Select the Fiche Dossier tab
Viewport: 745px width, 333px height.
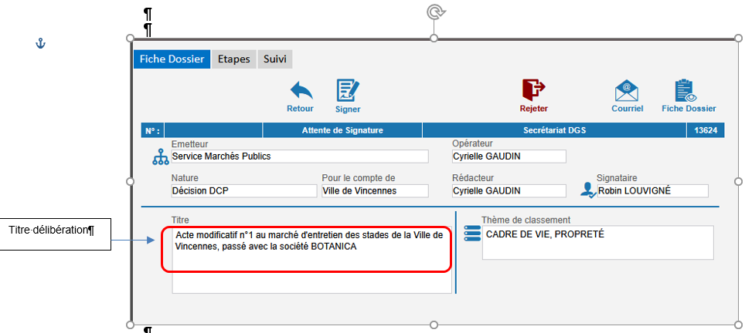172,59
